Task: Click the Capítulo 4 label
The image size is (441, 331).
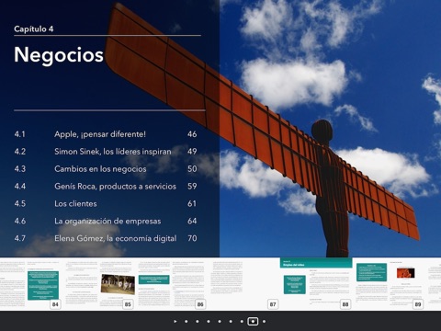Action: coord(34,29)
